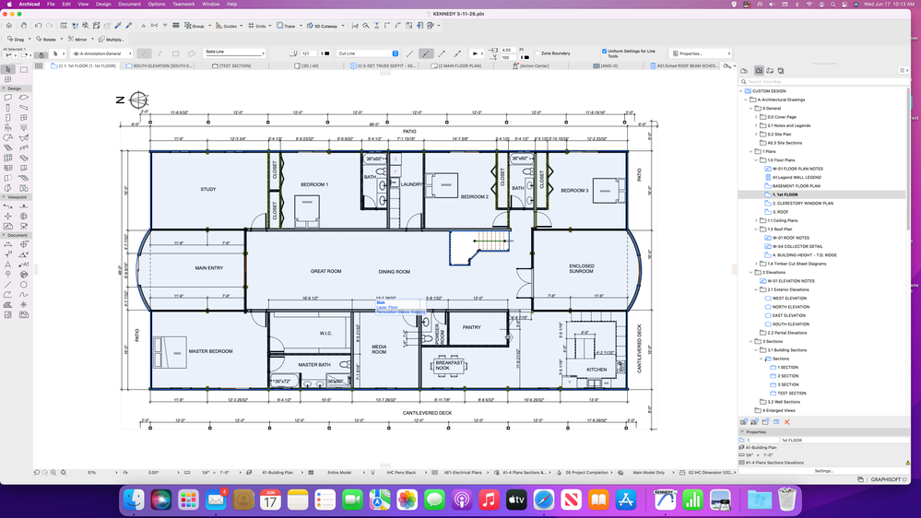The width and height of the screenshot is (921, 518).
Task: Collapse the 2.1 Exterior Elevations folder
Action: click(756, 289)
